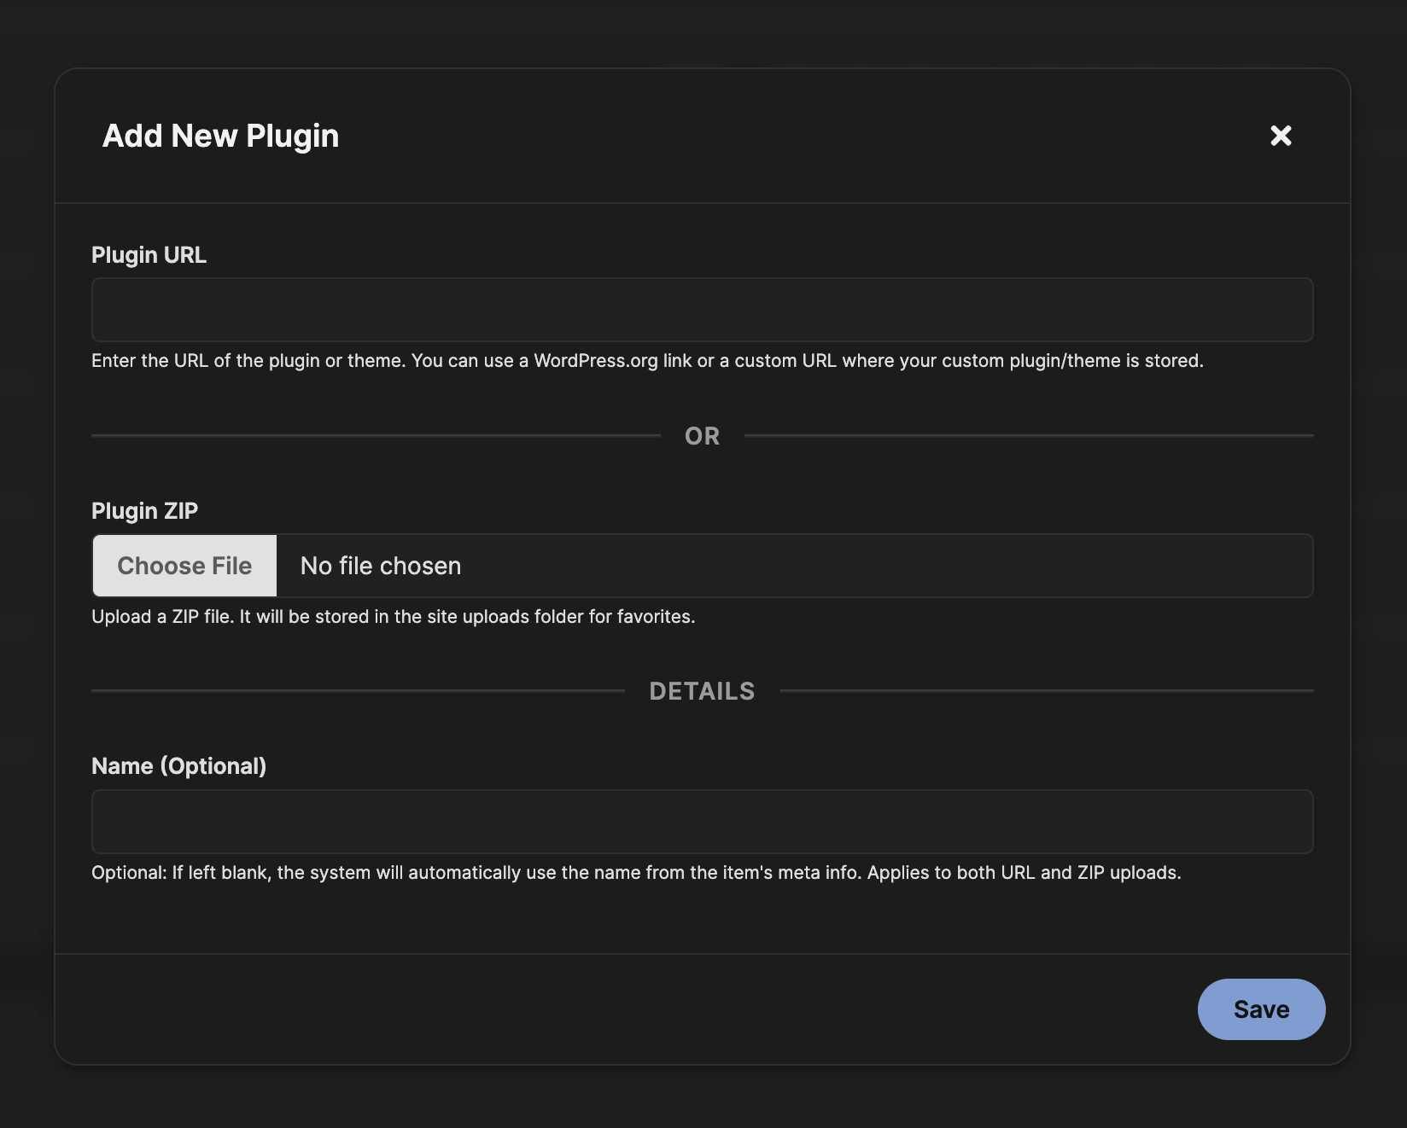Screen dimensions: 1407x1128
Task: Click the Choose File button for Plugin ZIP
Action: (x=184, y=565)
